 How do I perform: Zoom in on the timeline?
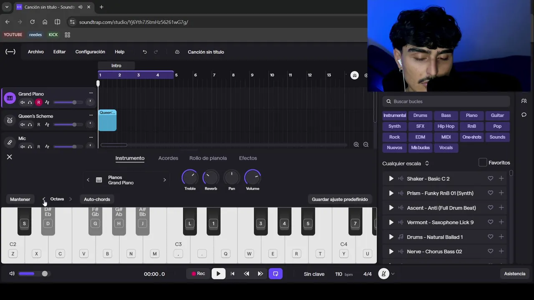point(356,145)
